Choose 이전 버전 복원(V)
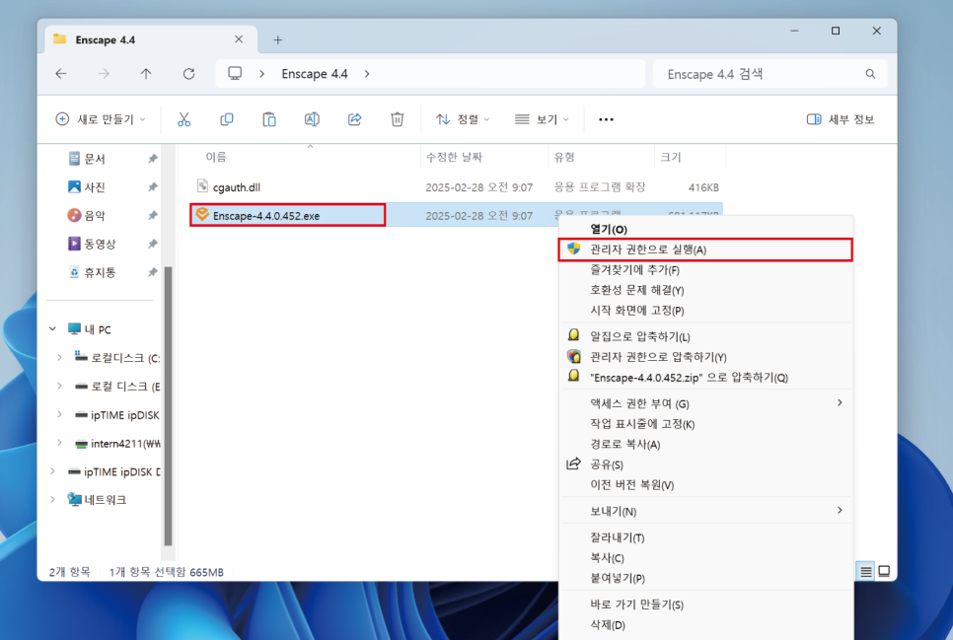953x640 pixels. tap(705, 484)
